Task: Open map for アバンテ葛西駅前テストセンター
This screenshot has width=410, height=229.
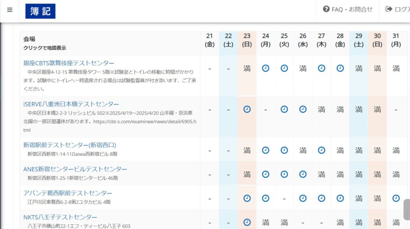Action: 68,193
